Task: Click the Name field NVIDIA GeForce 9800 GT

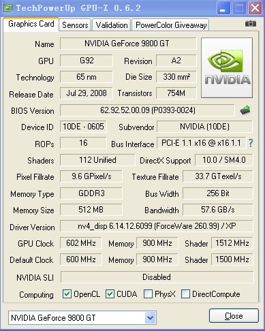Action: (128, 44)
